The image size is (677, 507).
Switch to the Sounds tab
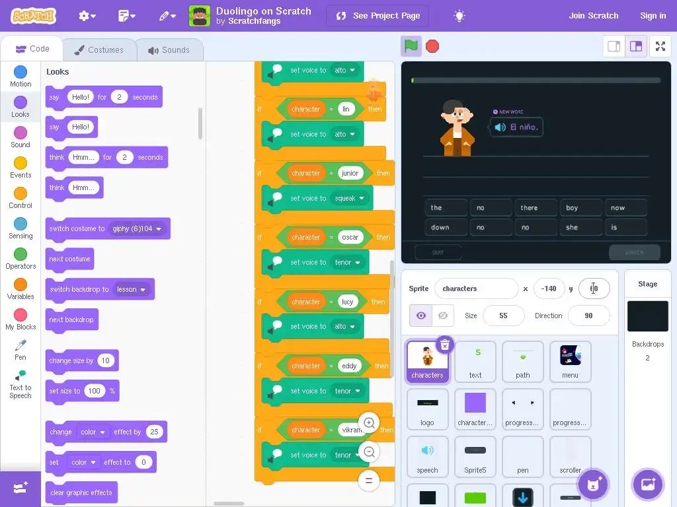(169, 50)
